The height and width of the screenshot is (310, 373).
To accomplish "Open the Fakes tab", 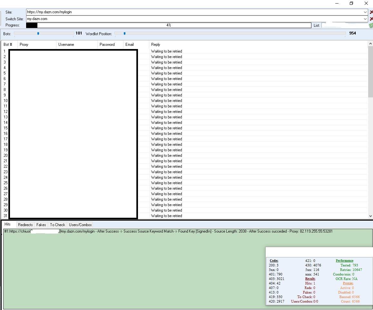I will pyautogui.click(x=41, y=225).
